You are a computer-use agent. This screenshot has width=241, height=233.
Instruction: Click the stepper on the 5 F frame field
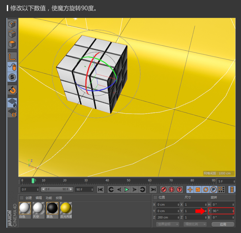tap(234, 181)
